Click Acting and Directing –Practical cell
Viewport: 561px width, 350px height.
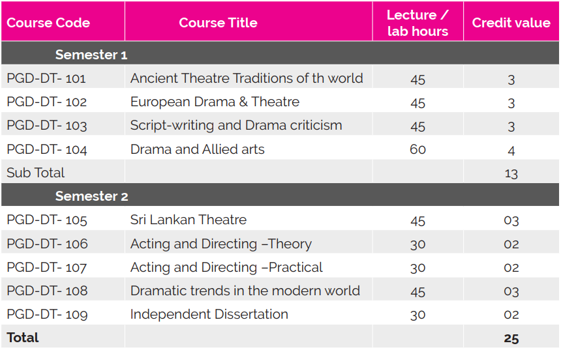(x=226, y=267)
